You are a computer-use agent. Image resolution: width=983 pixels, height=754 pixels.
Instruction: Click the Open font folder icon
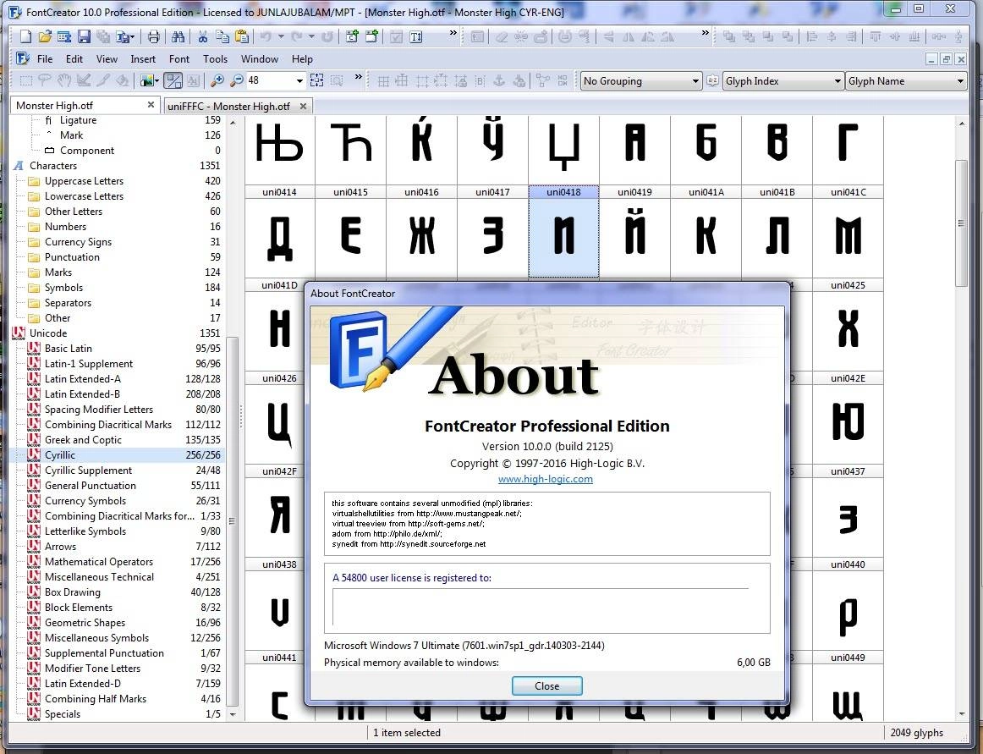point(45,36)
